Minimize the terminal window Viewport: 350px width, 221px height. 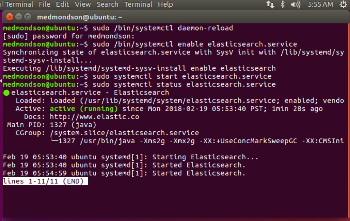point(19,17)
